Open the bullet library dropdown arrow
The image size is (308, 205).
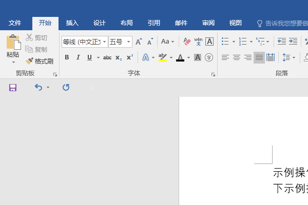point(234,42)
